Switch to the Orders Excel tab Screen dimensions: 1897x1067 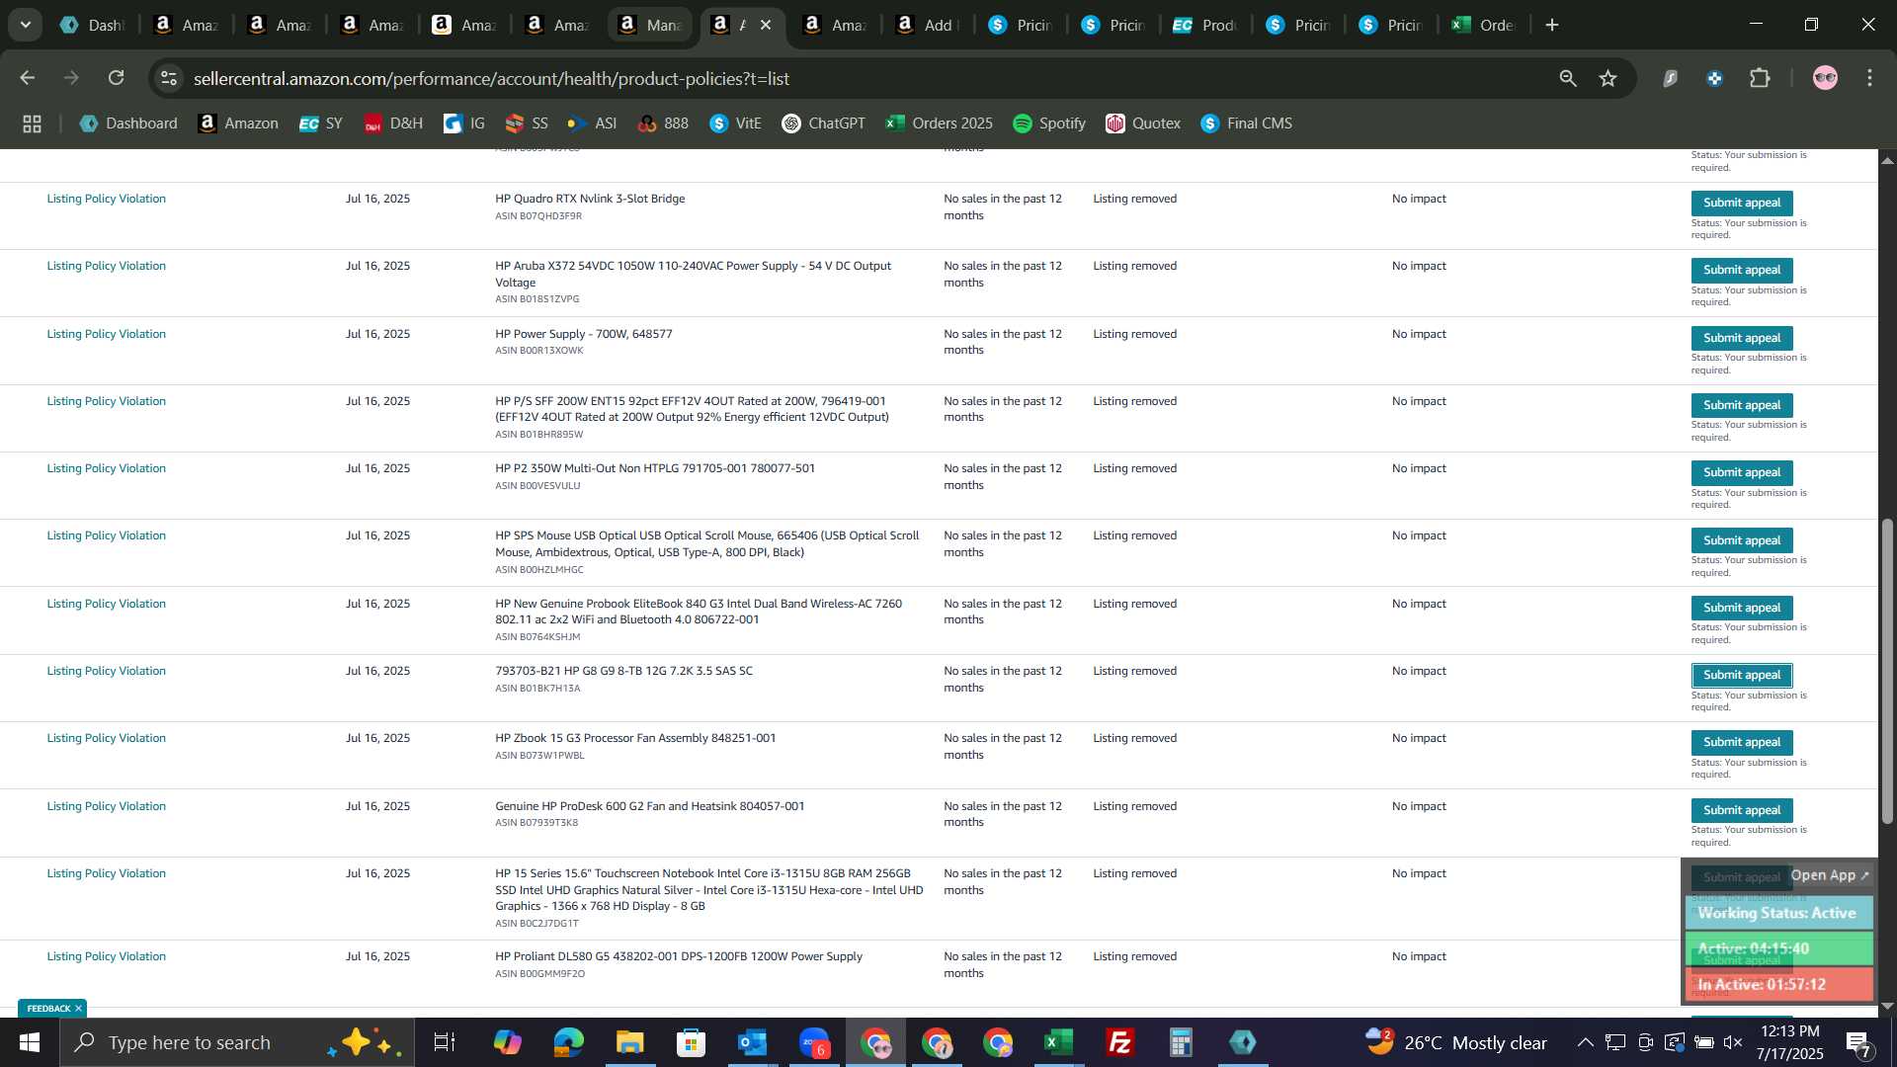pyautogui.click(x=1482, y=25)
